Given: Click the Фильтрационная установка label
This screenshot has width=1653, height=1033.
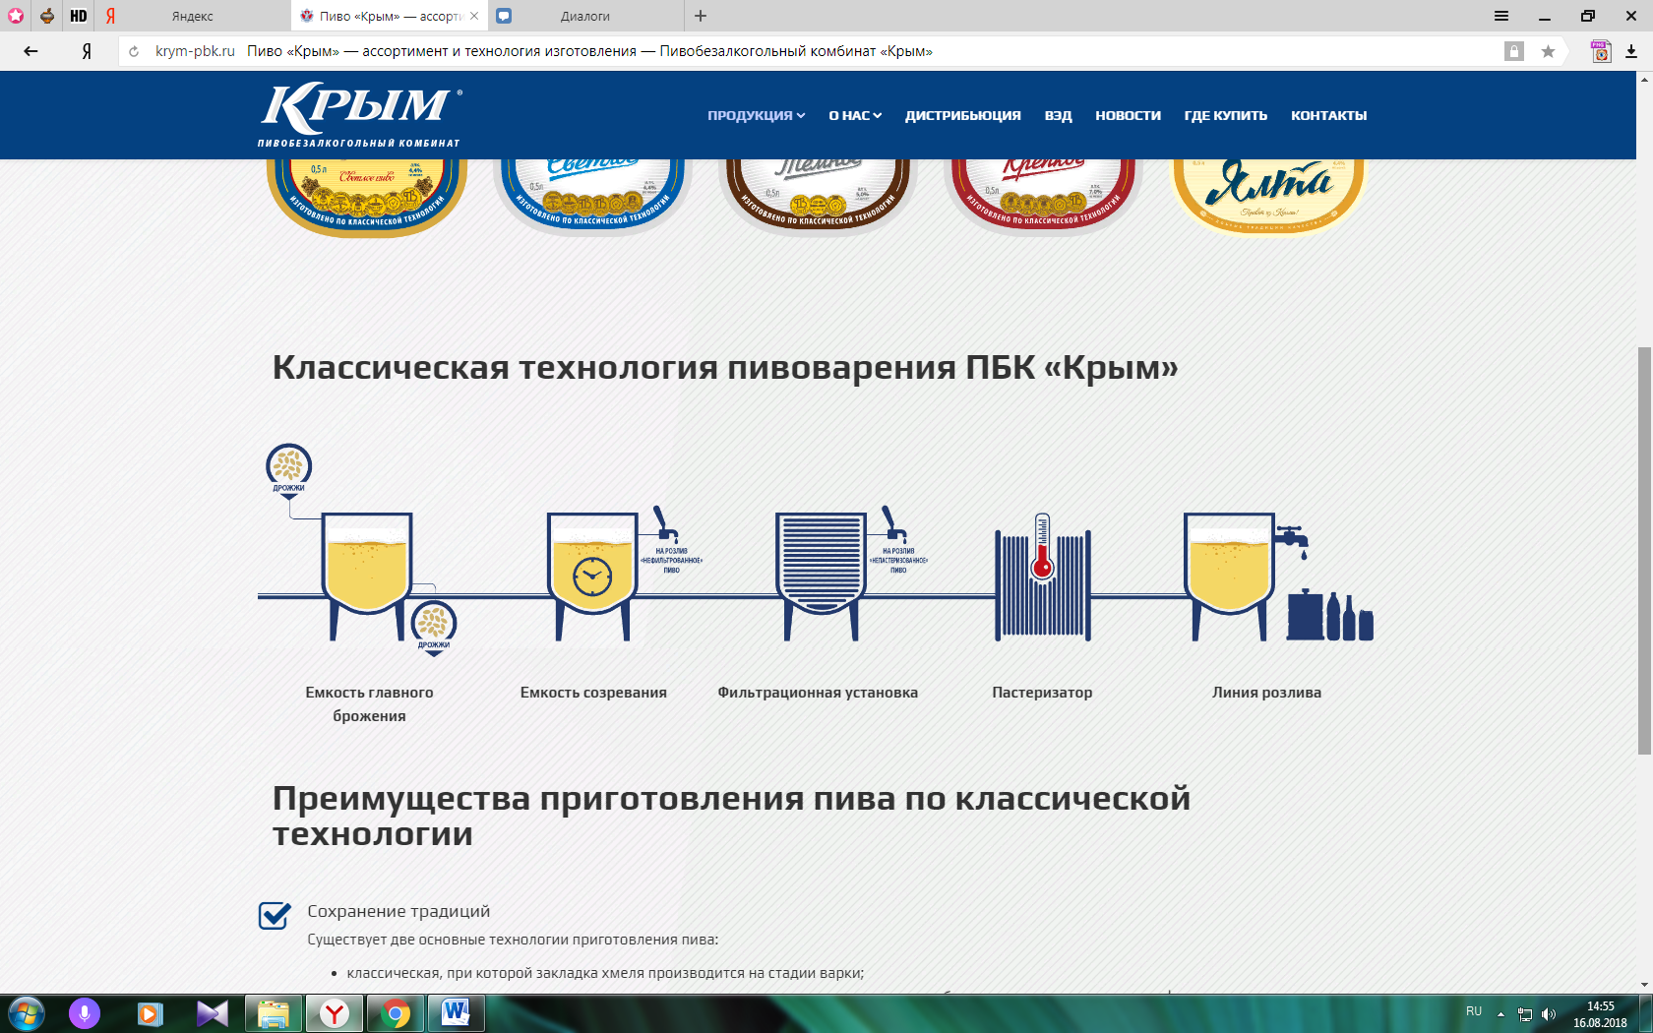Looking at the screenshot, I should pyautogui.click(x=818, y=693).
